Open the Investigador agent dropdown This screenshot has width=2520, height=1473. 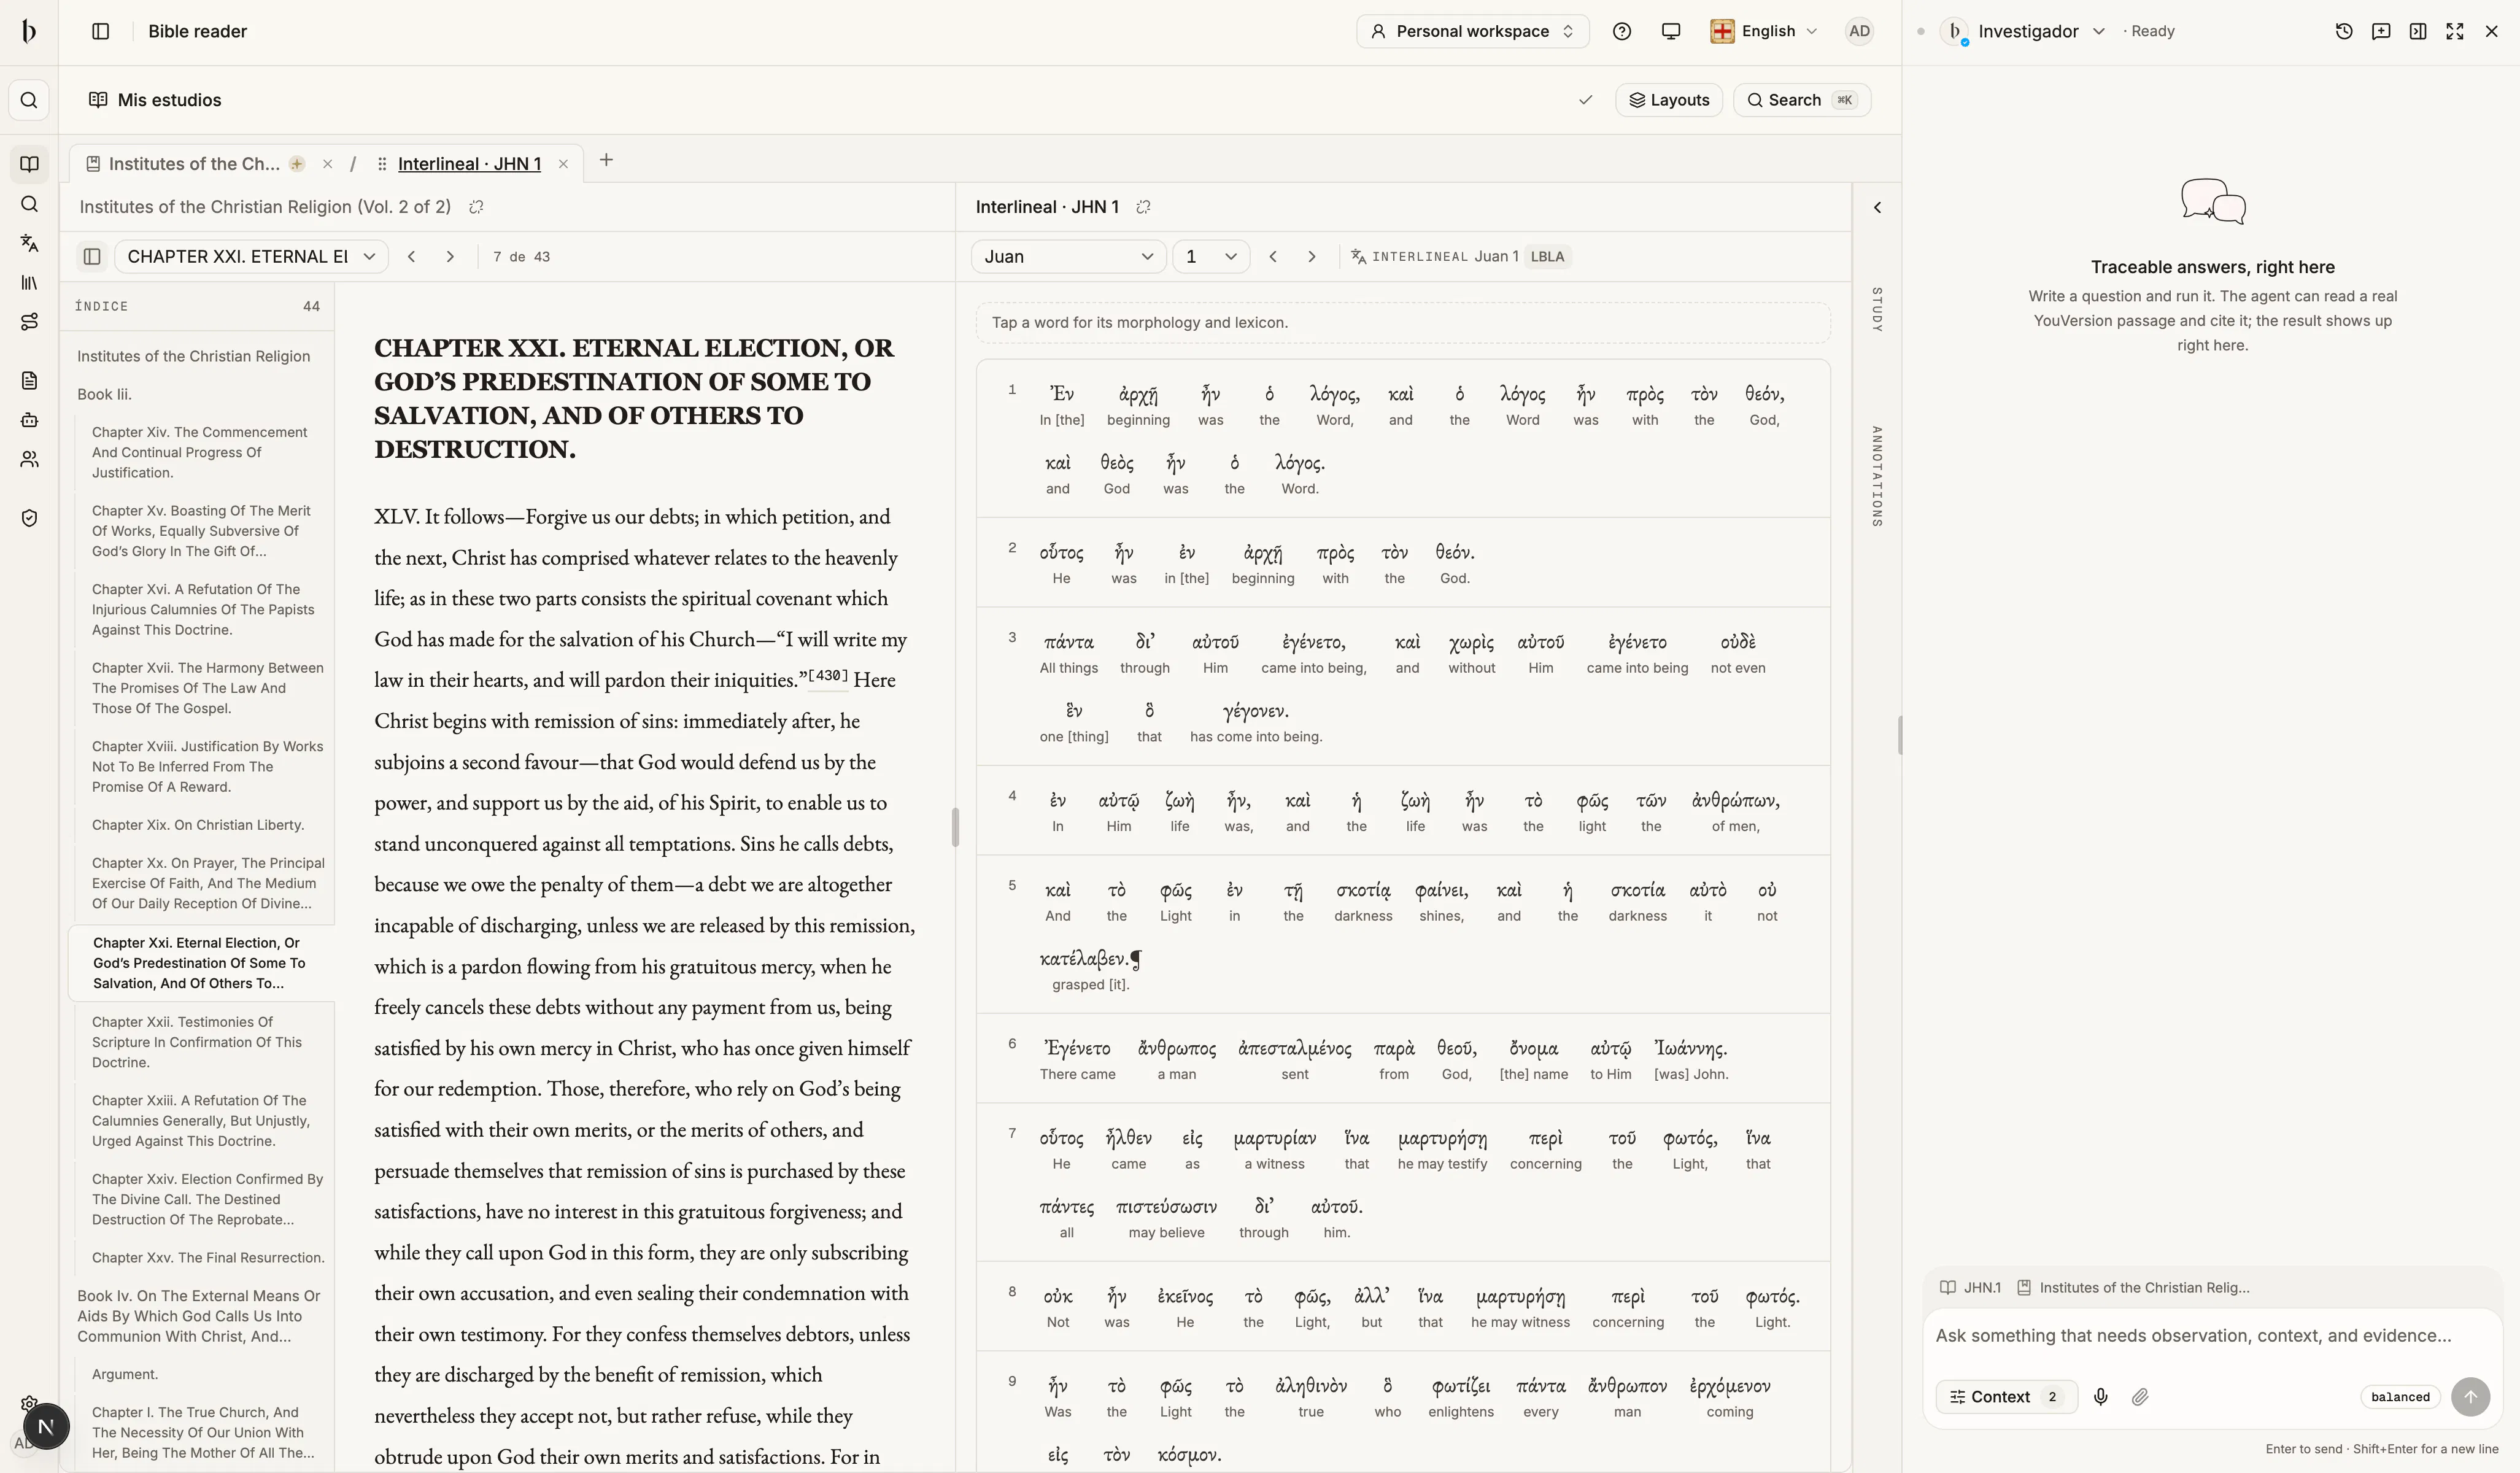[2023, 31]
